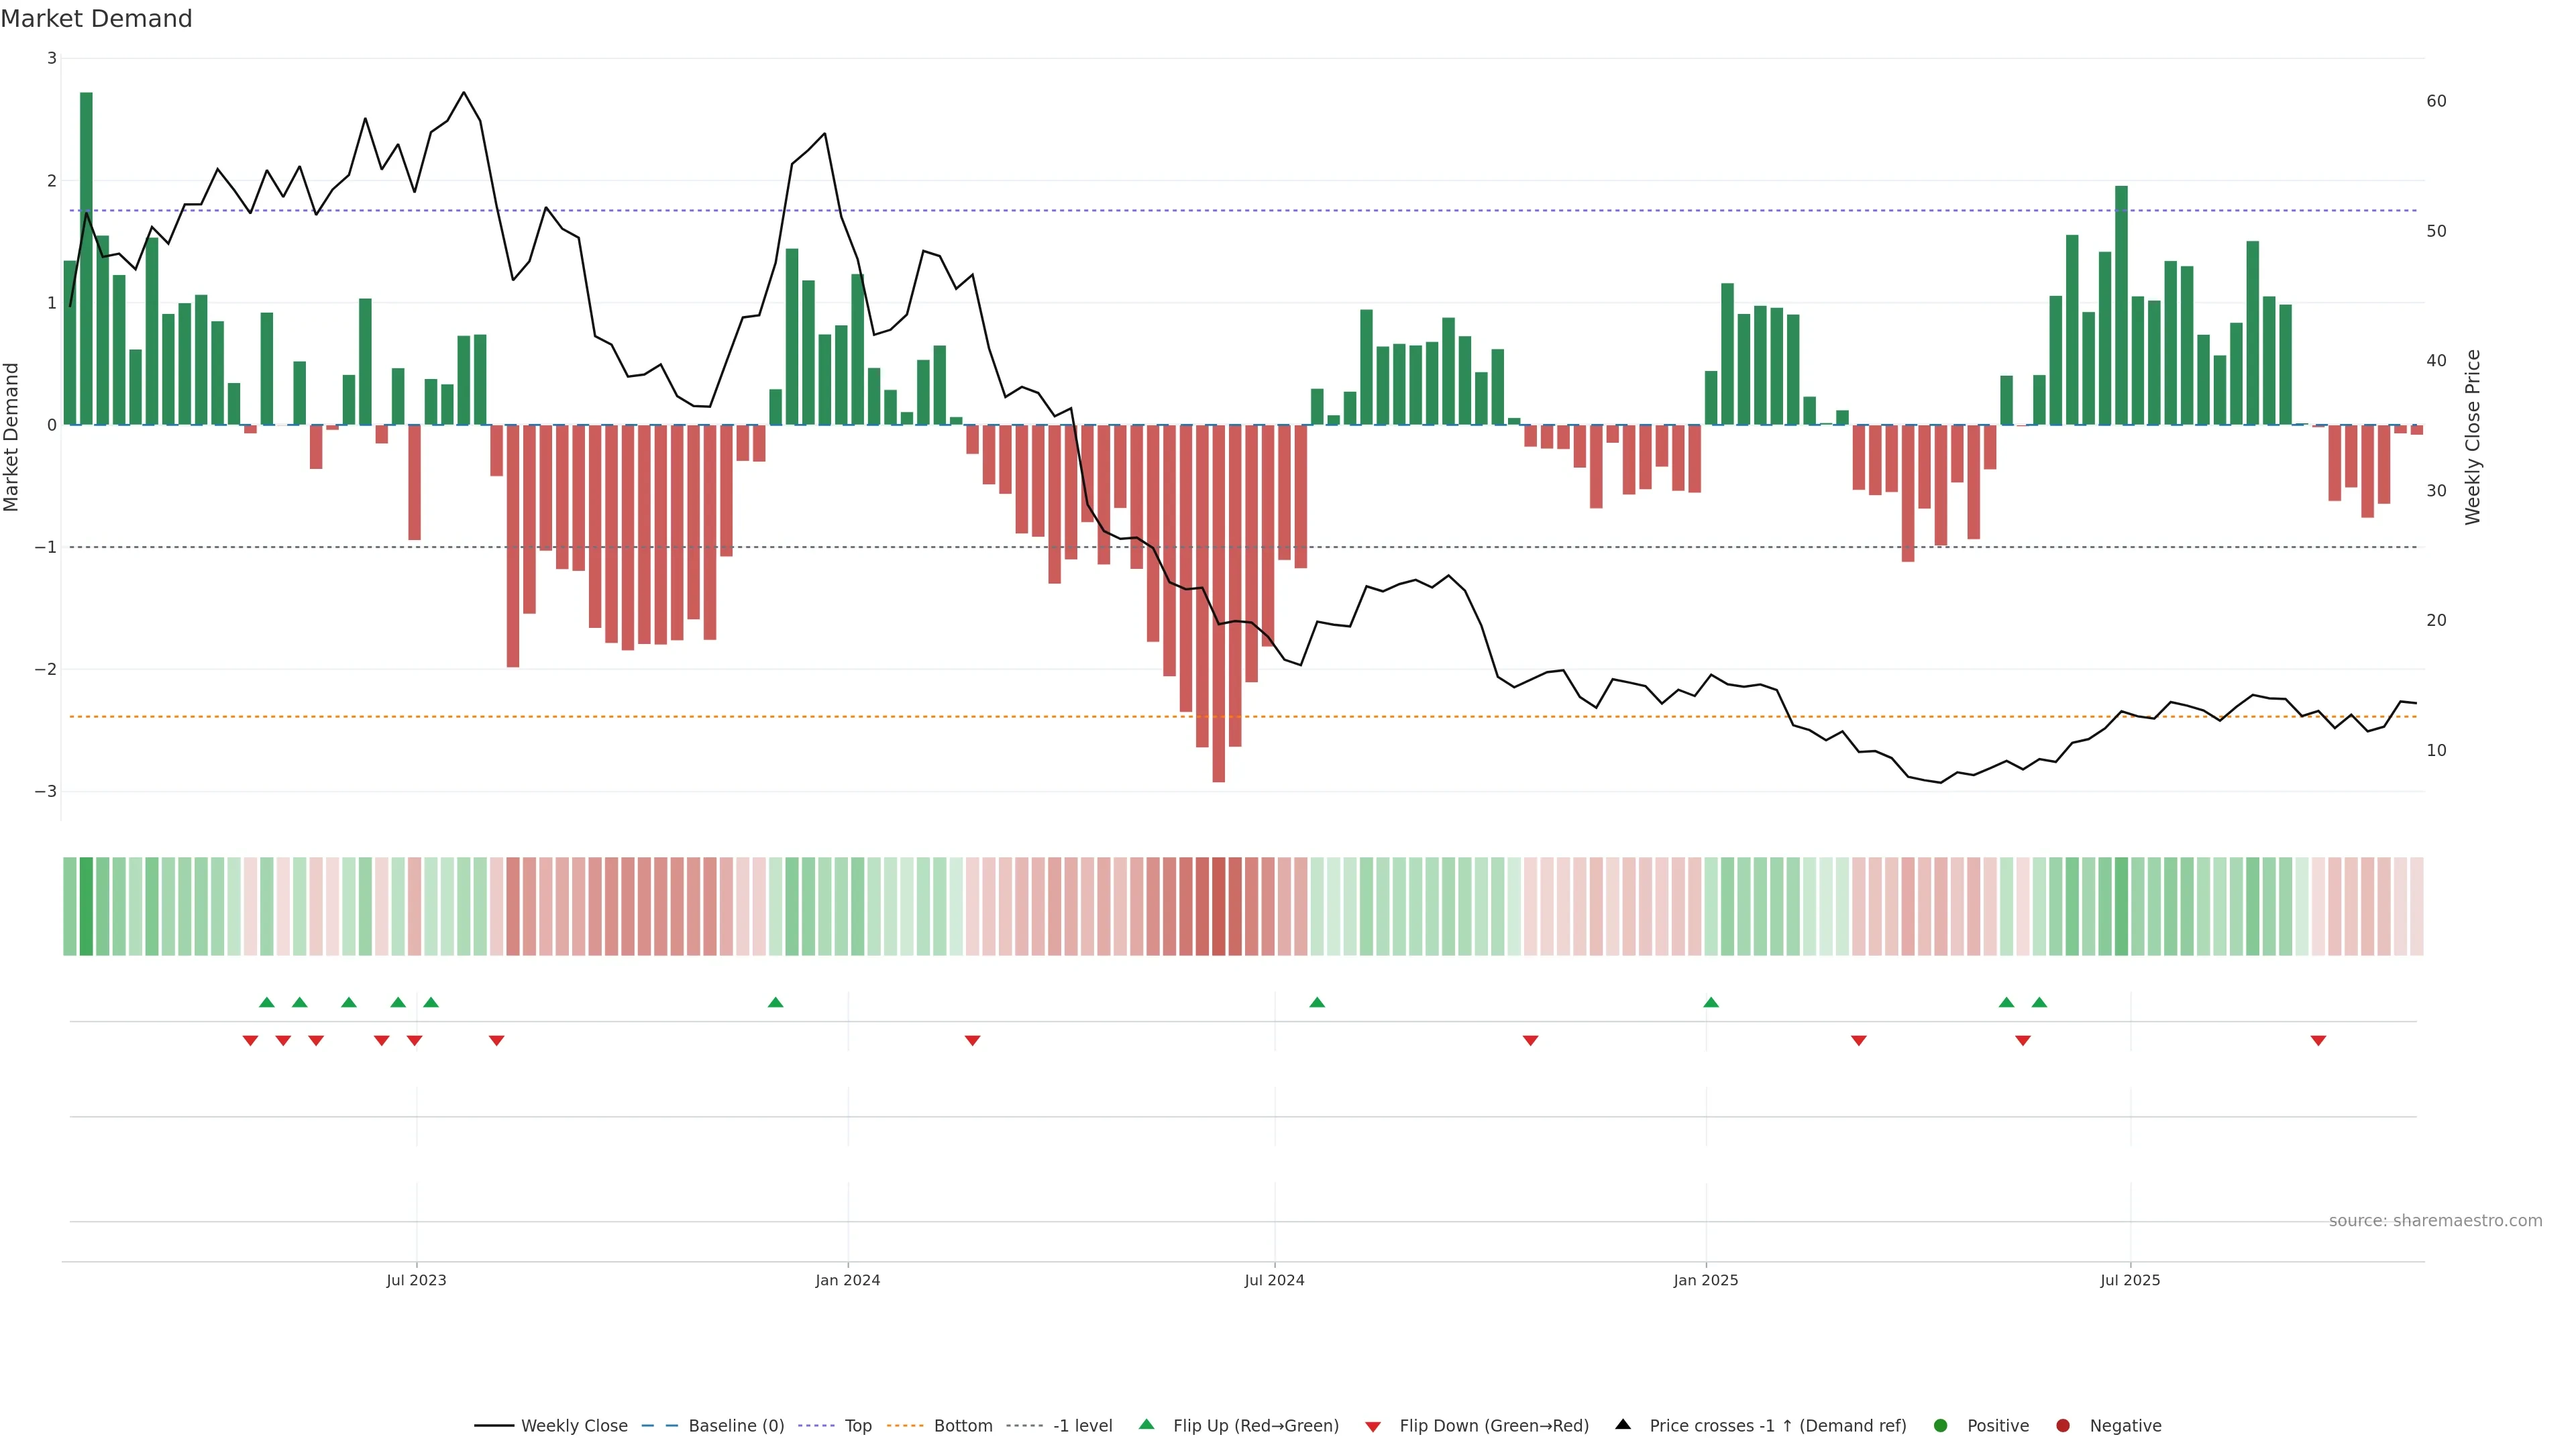Click the green Flip Up triangle legend icon

tap(1146, 1424)
